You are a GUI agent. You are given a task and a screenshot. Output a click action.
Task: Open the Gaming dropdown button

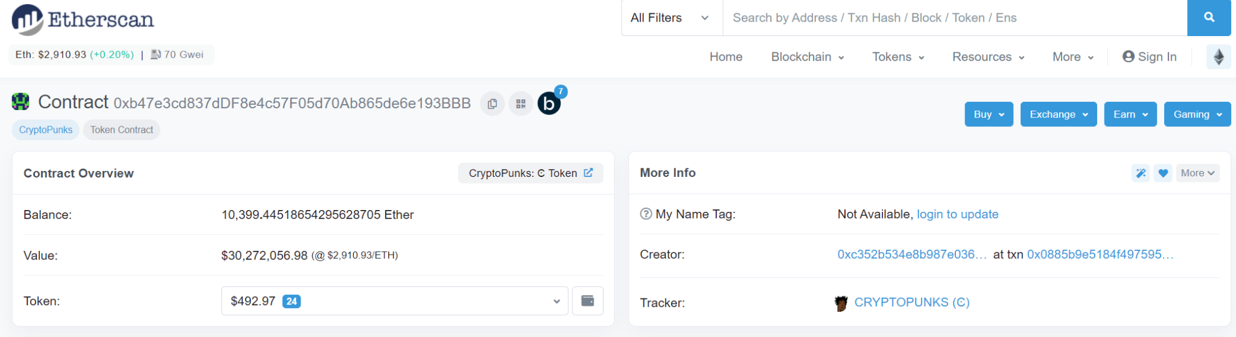[x=1197, y=114]
